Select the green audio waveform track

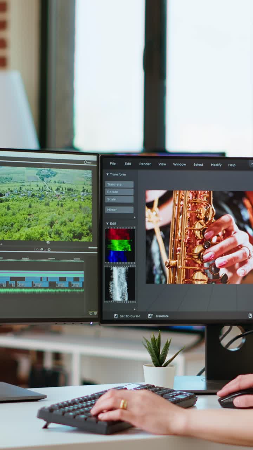42,291
